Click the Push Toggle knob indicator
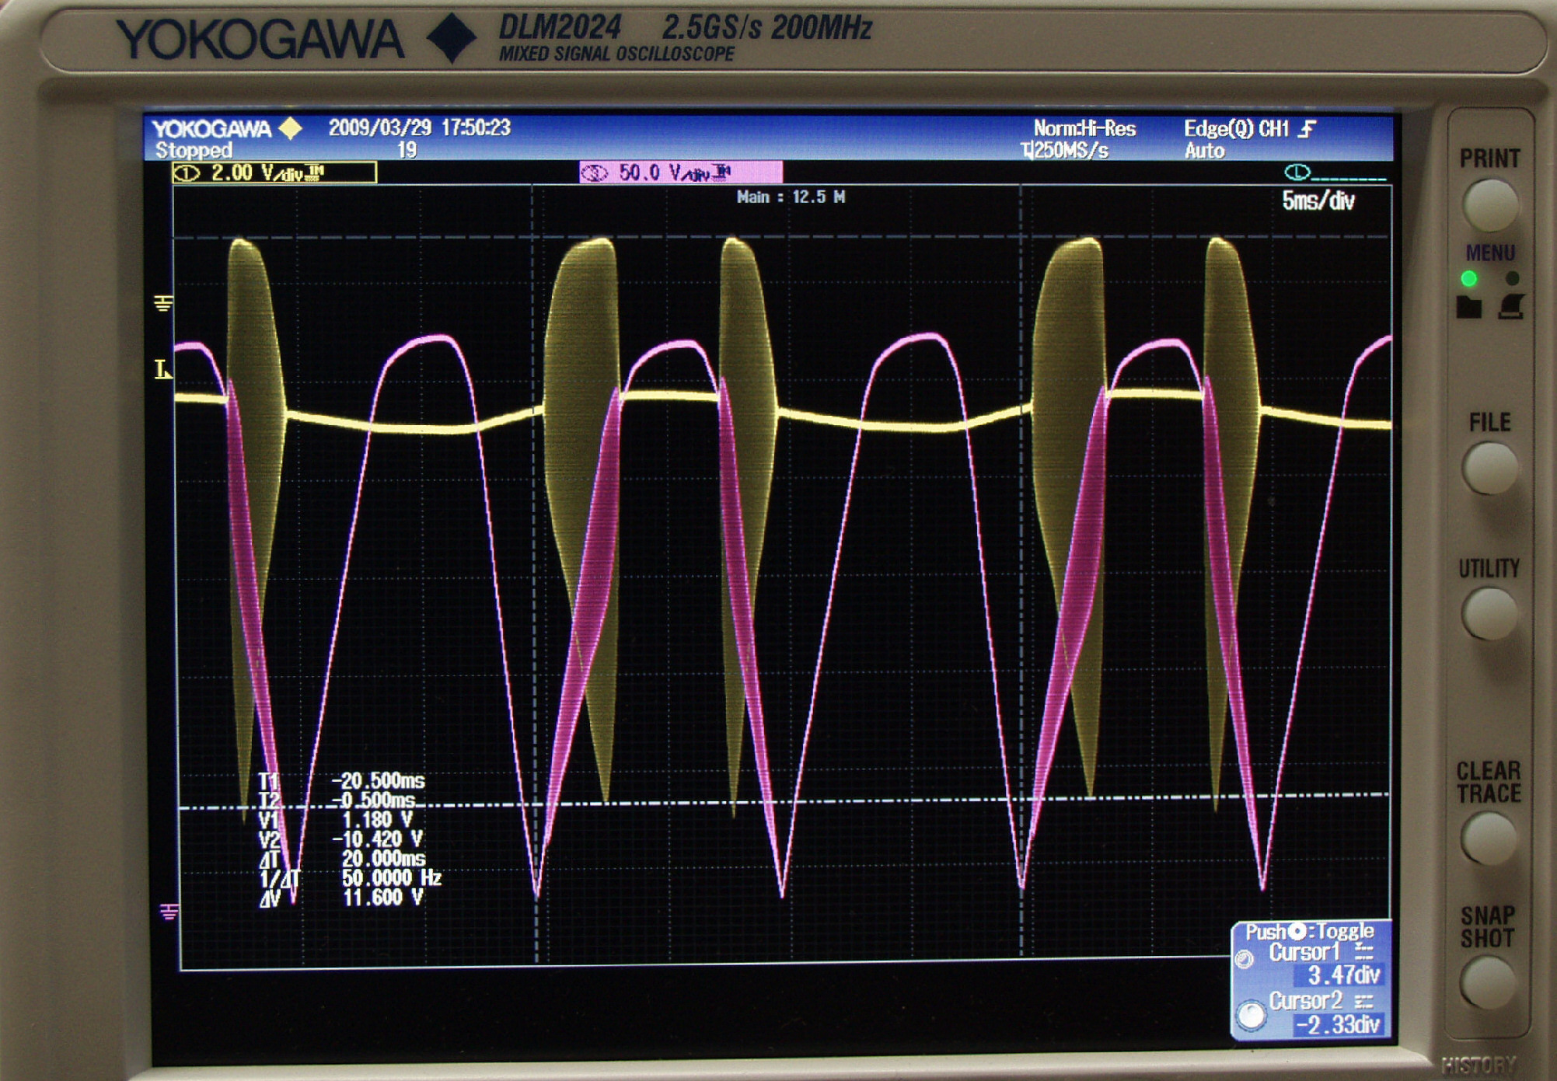 pyautogui.click(x=1297, y=931)
